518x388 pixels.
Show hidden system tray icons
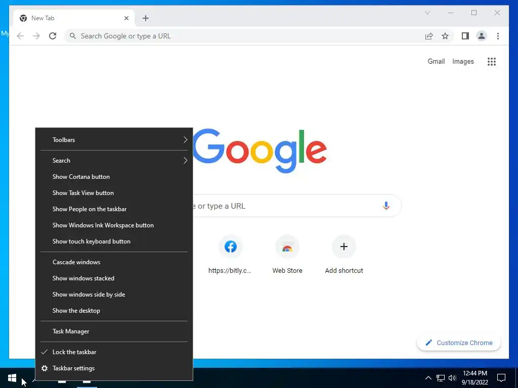428,378
